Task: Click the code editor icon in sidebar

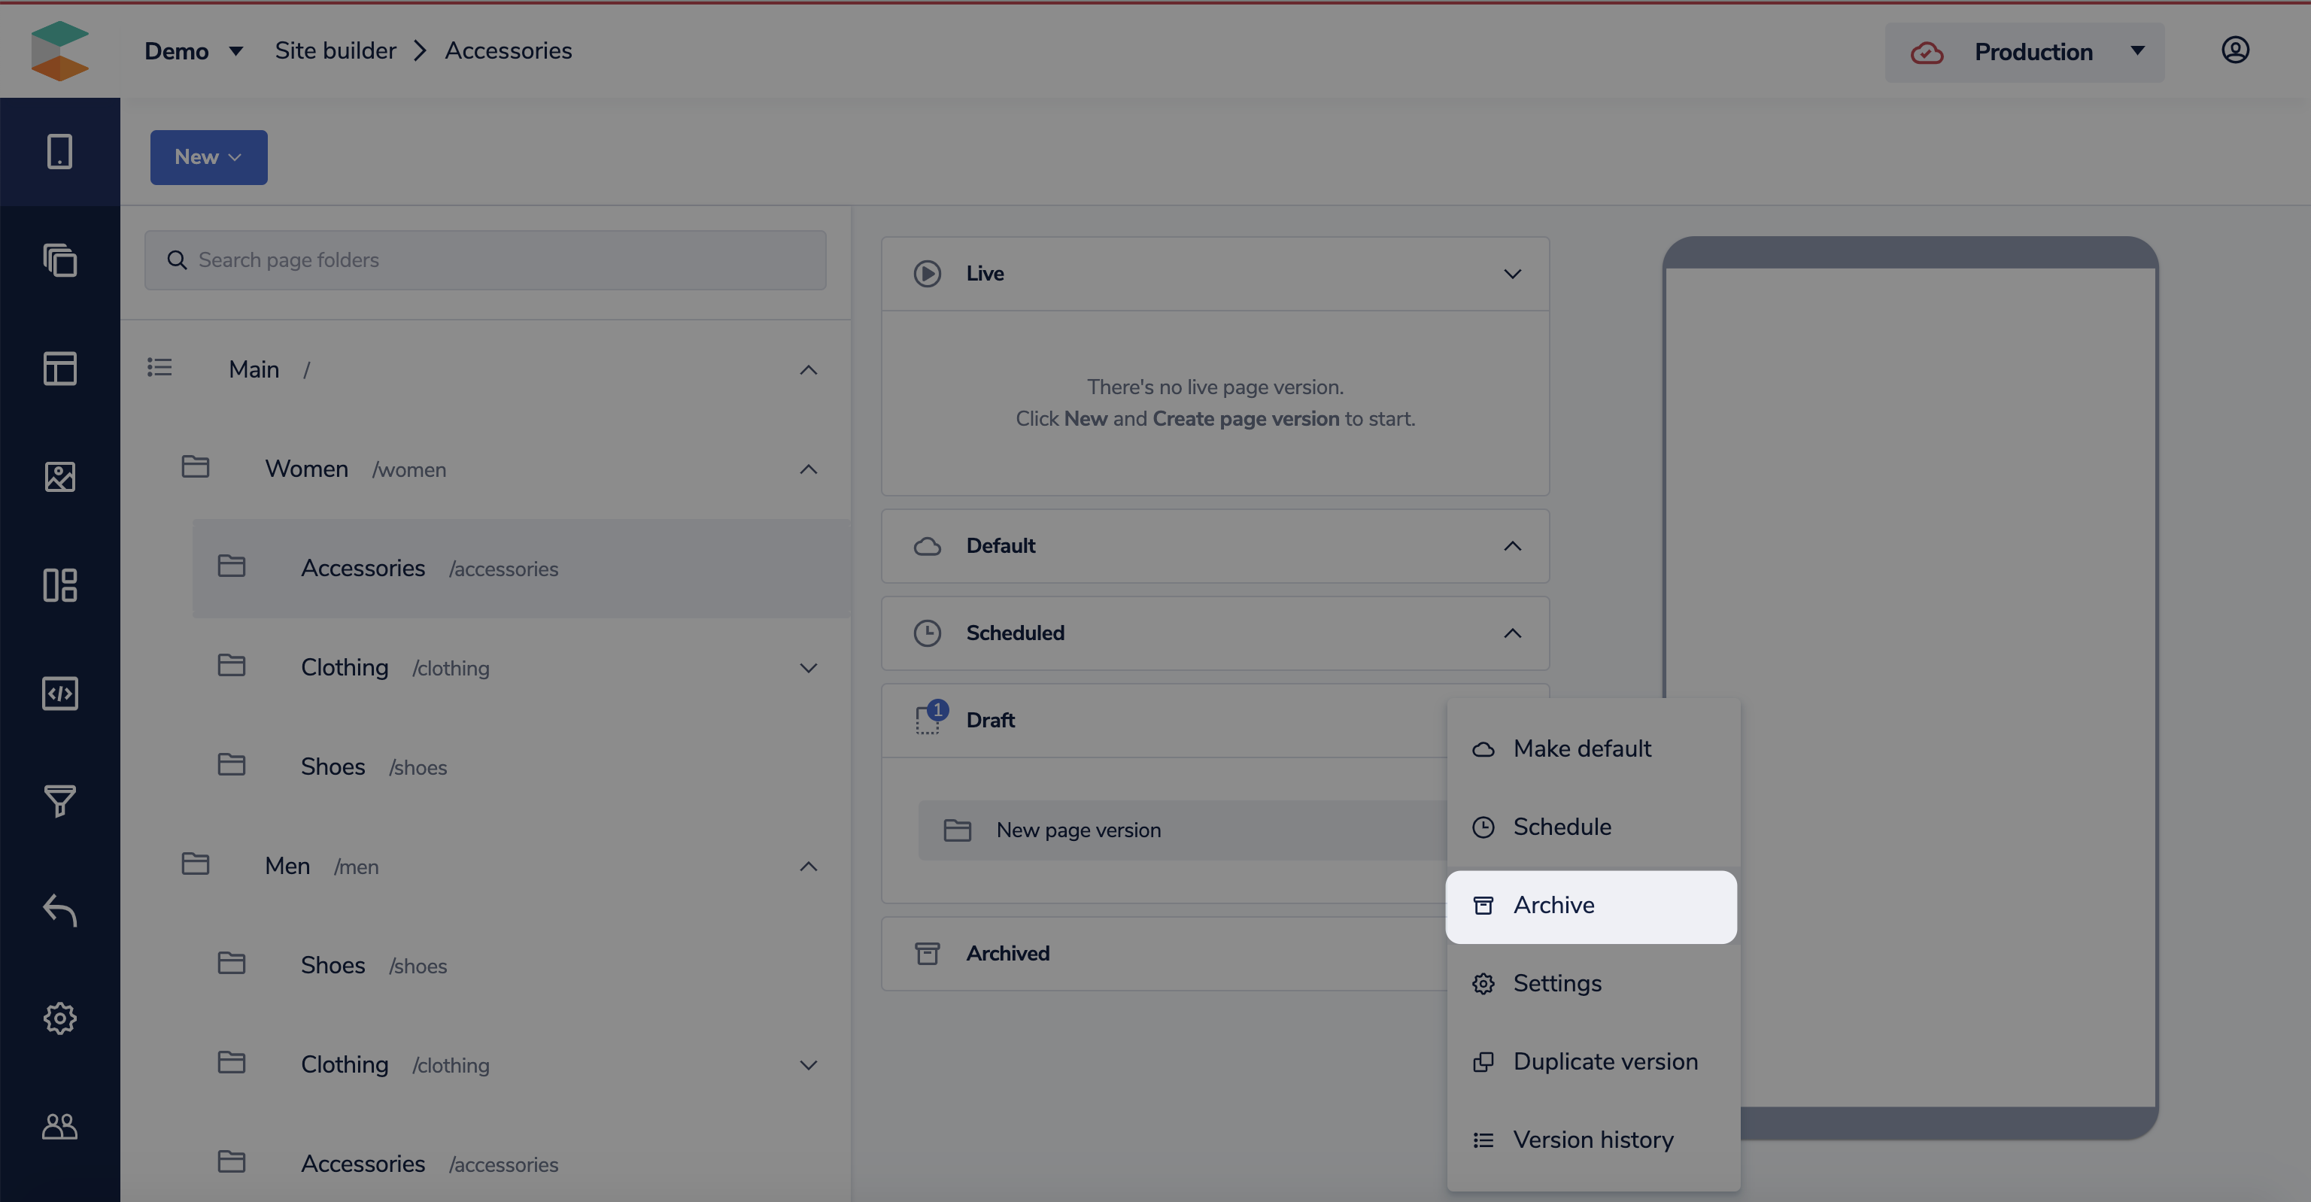Action: [60, 694]
